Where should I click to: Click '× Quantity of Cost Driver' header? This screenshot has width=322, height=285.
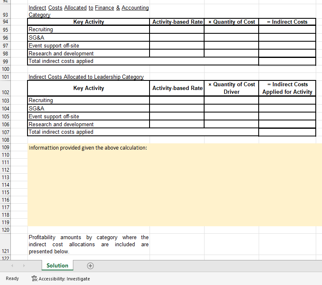(x=232, y=88)
